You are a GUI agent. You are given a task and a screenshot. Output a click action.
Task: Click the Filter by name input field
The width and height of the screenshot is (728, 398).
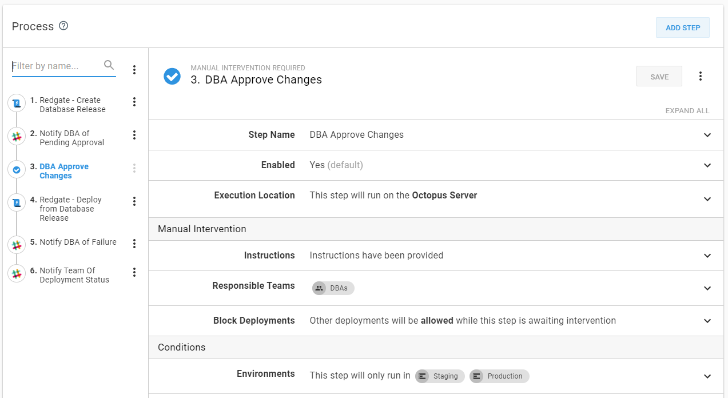[x=56, y=66]
